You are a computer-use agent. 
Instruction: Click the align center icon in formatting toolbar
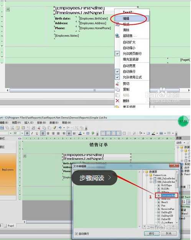(x=48, y=133)
